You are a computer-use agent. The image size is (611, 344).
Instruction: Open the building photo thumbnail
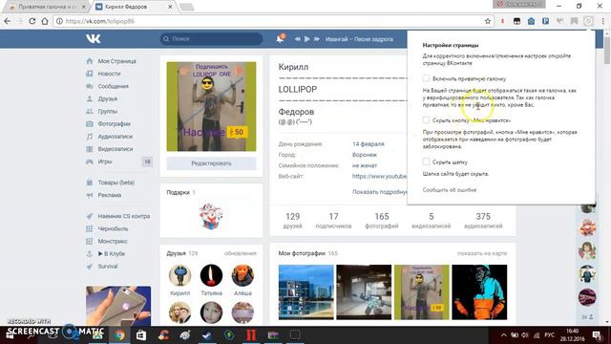pos(305,292)
